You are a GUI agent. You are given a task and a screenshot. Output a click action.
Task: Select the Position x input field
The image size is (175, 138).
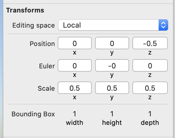[75, 43]
